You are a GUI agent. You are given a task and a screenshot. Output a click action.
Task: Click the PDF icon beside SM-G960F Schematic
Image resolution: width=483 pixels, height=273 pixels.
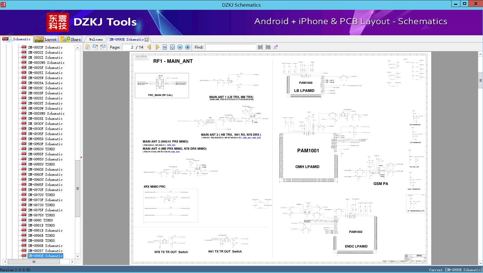click(x=24, y=174)
